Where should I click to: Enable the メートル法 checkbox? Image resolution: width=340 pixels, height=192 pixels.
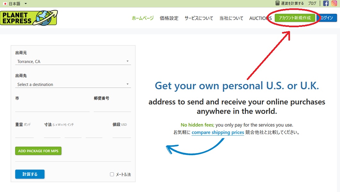click(x=112, y=174)
